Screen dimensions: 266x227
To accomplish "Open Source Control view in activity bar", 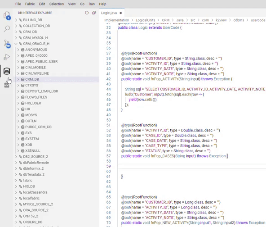I will tap(7, 44).
